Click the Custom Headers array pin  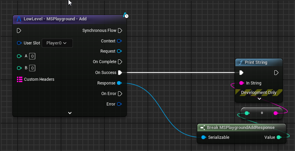click(19, 79)
